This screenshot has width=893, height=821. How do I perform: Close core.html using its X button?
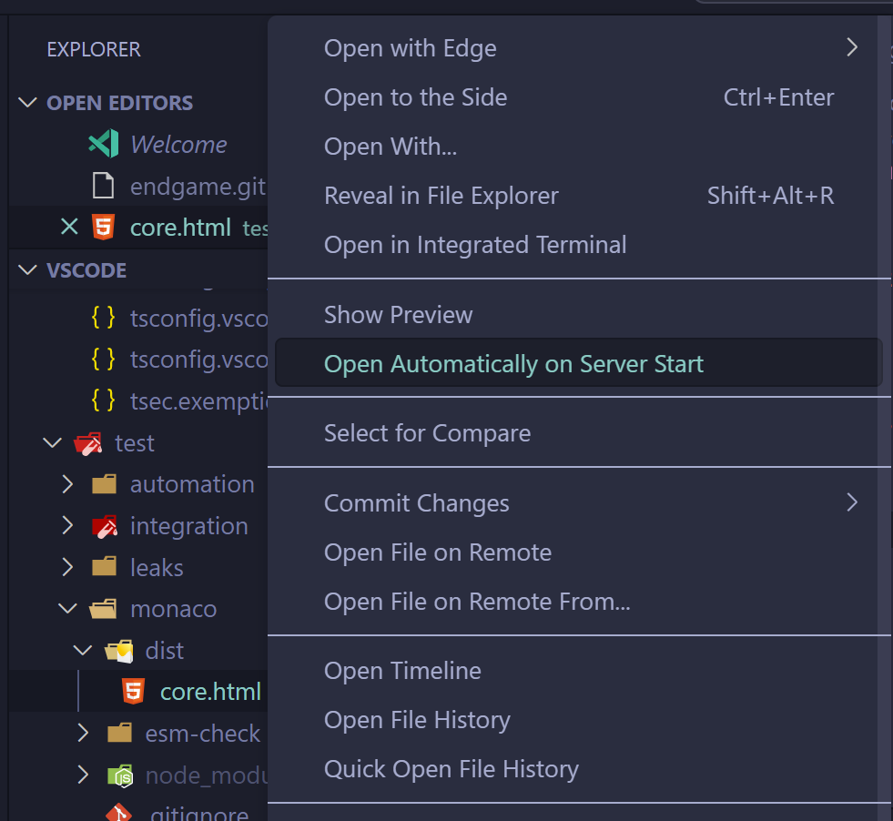click(x=70, y=228)
